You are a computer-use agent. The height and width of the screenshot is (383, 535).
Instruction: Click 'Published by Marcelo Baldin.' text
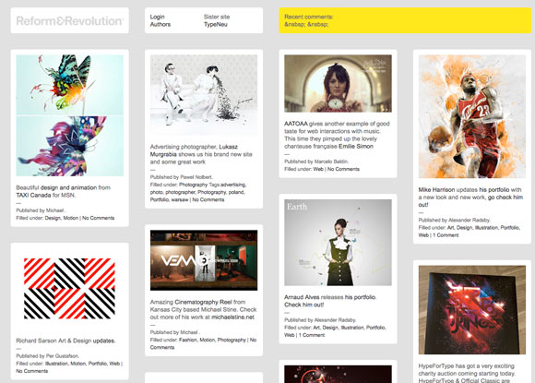(316, 162)
